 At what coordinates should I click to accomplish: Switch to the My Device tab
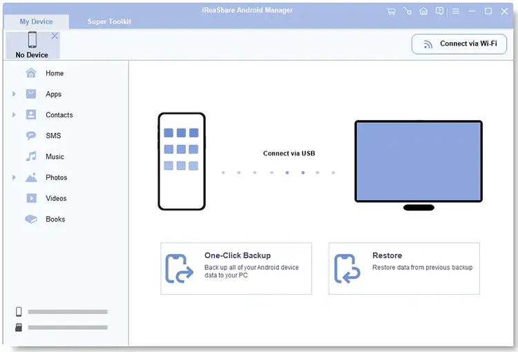tap(36, 22)
